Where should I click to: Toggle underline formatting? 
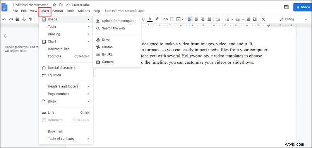coord(143,19)
